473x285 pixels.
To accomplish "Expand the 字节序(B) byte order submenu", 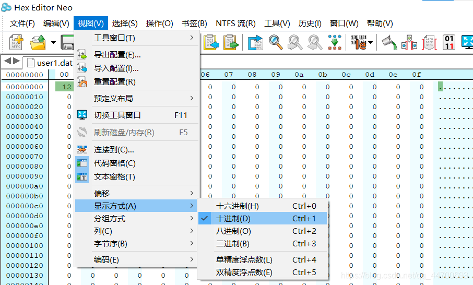I will tap(137, 243).
